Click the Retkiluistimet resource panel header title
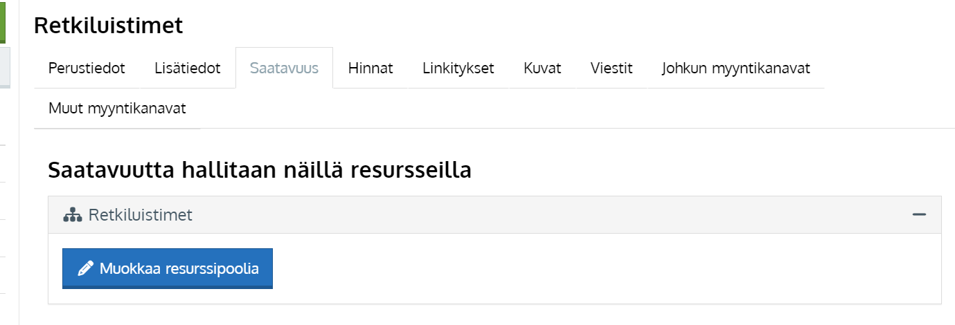The image size is (955, 325). tap(141, 215)
